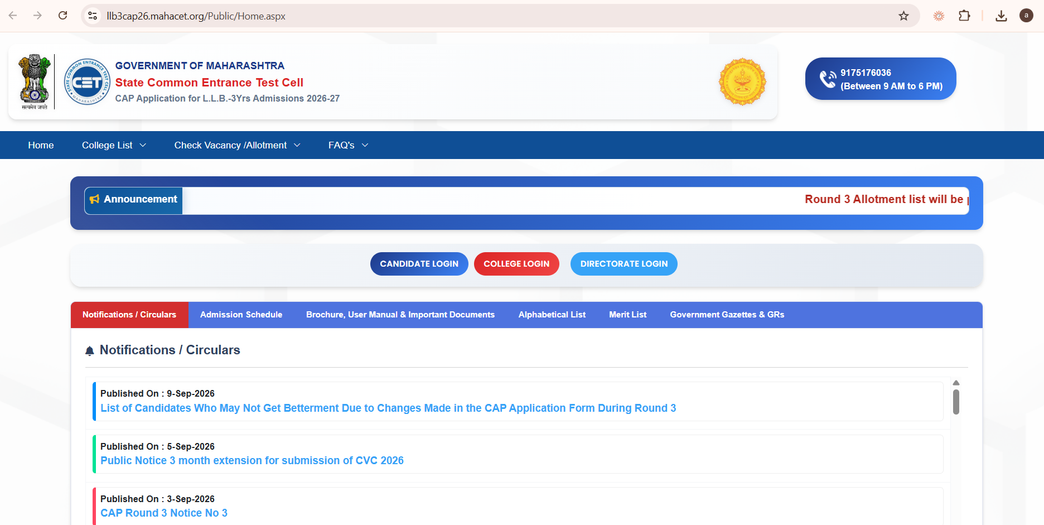Open the CAP Round 3 Notice No 3 link
This screenshot has width=1044, height=525.
point(164,513)
